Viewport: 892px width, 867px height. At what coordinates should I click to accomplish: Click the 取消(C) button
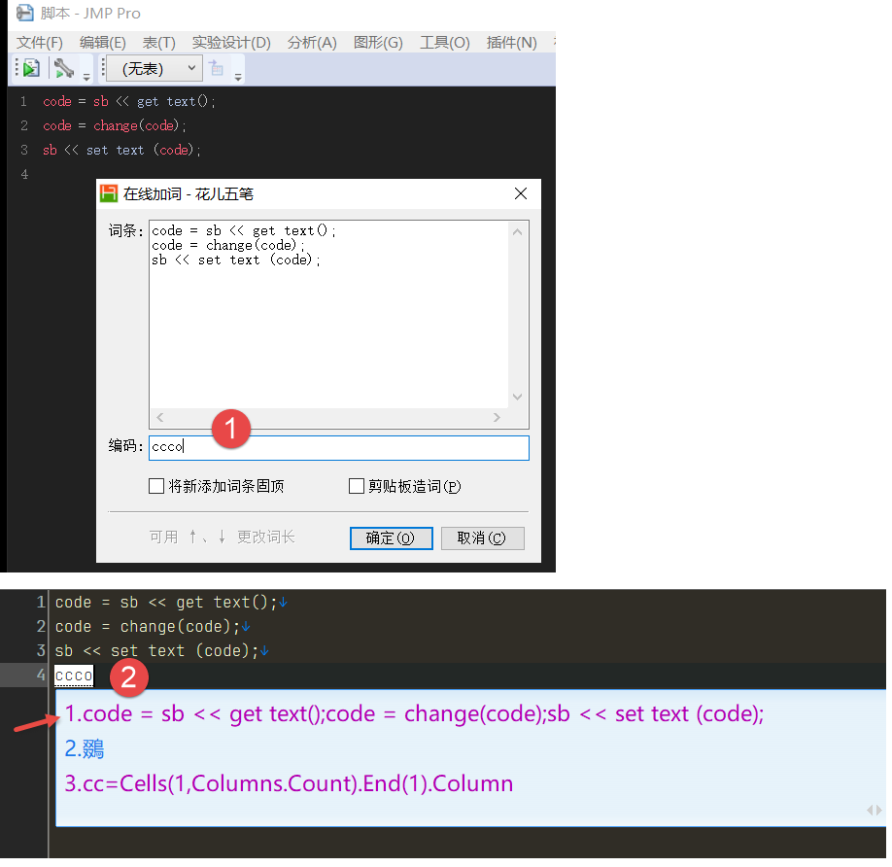click(482, 538)
